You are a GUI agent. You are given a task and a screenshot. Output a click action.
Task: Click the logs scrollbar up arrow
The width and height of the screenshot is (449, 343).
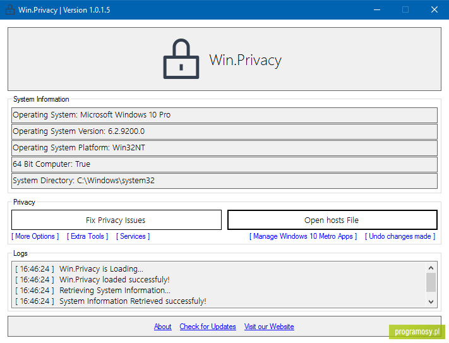click(431, 268)
